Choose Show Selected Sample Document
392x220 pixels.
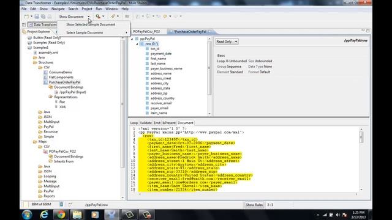click(91, 24)
